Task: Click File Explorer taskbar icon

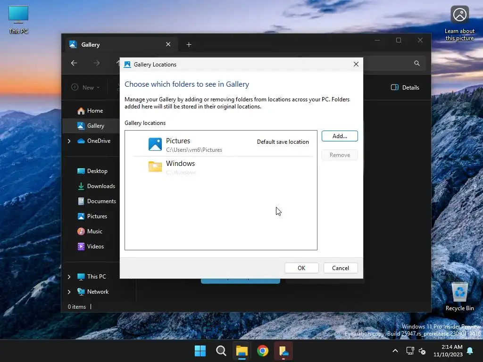Action: [x=242, y=351]
